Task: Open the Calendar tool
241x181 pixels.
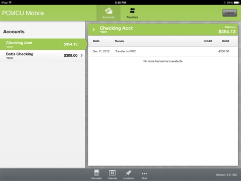Action: click(112, 174)
